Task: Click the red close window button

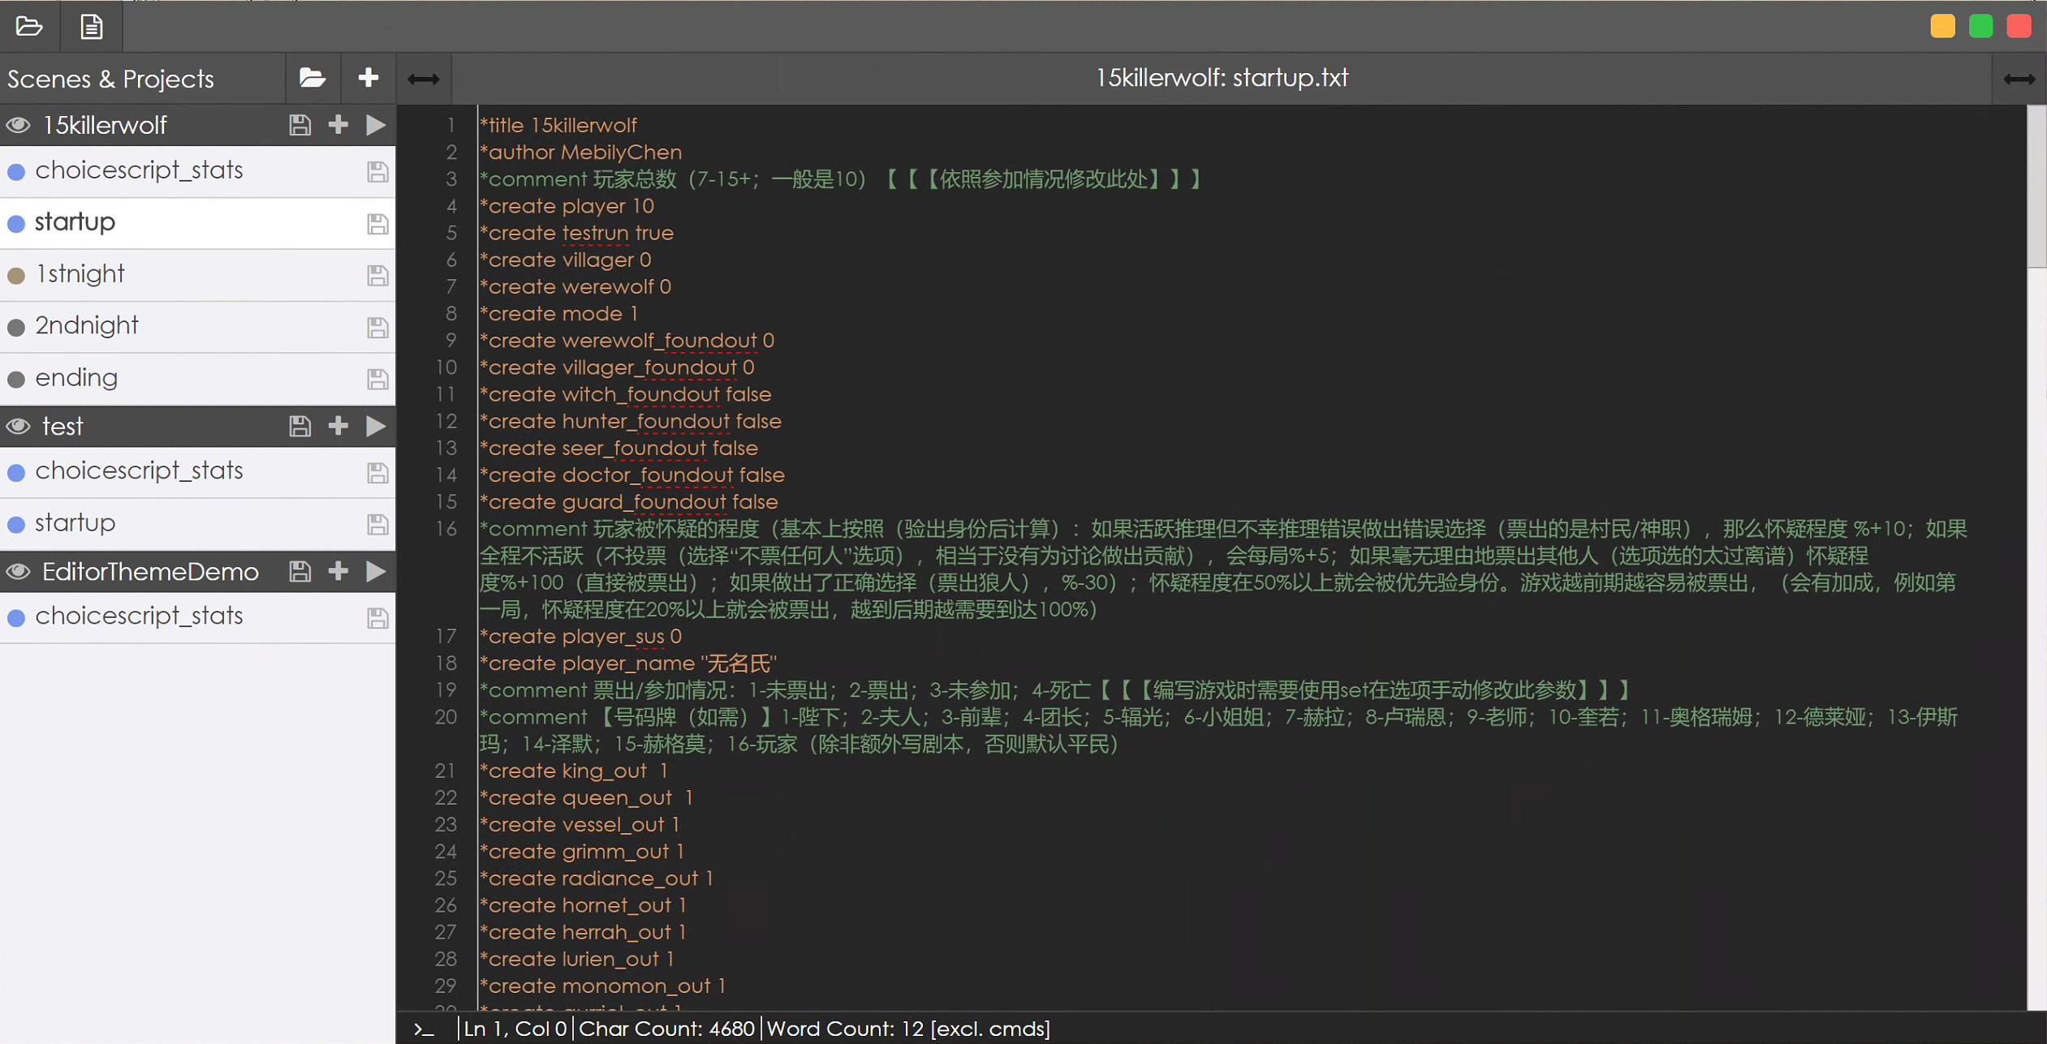Action: point(2019,26)
